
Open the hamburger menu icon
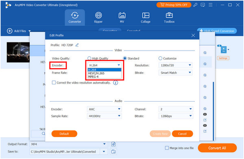(x=211, y=5)
